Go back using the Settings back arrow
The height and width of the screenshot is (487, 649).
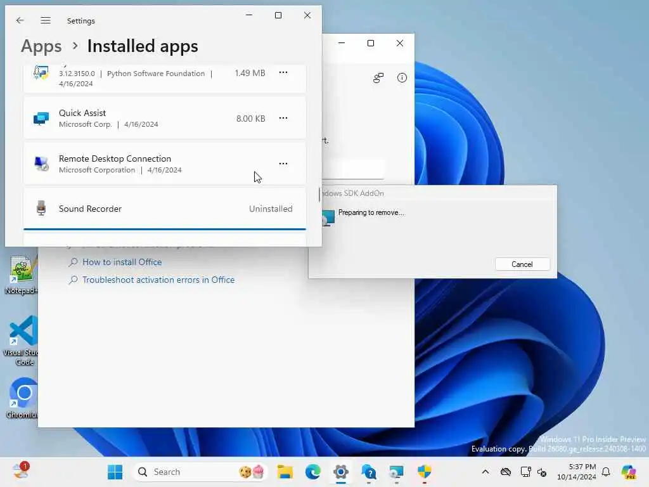click(20, 20)
